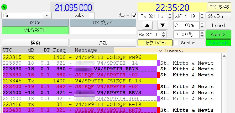Click purple marker on 223400 +00 row
The width and height of the screenshot is (235, 113).
point(159,99)
